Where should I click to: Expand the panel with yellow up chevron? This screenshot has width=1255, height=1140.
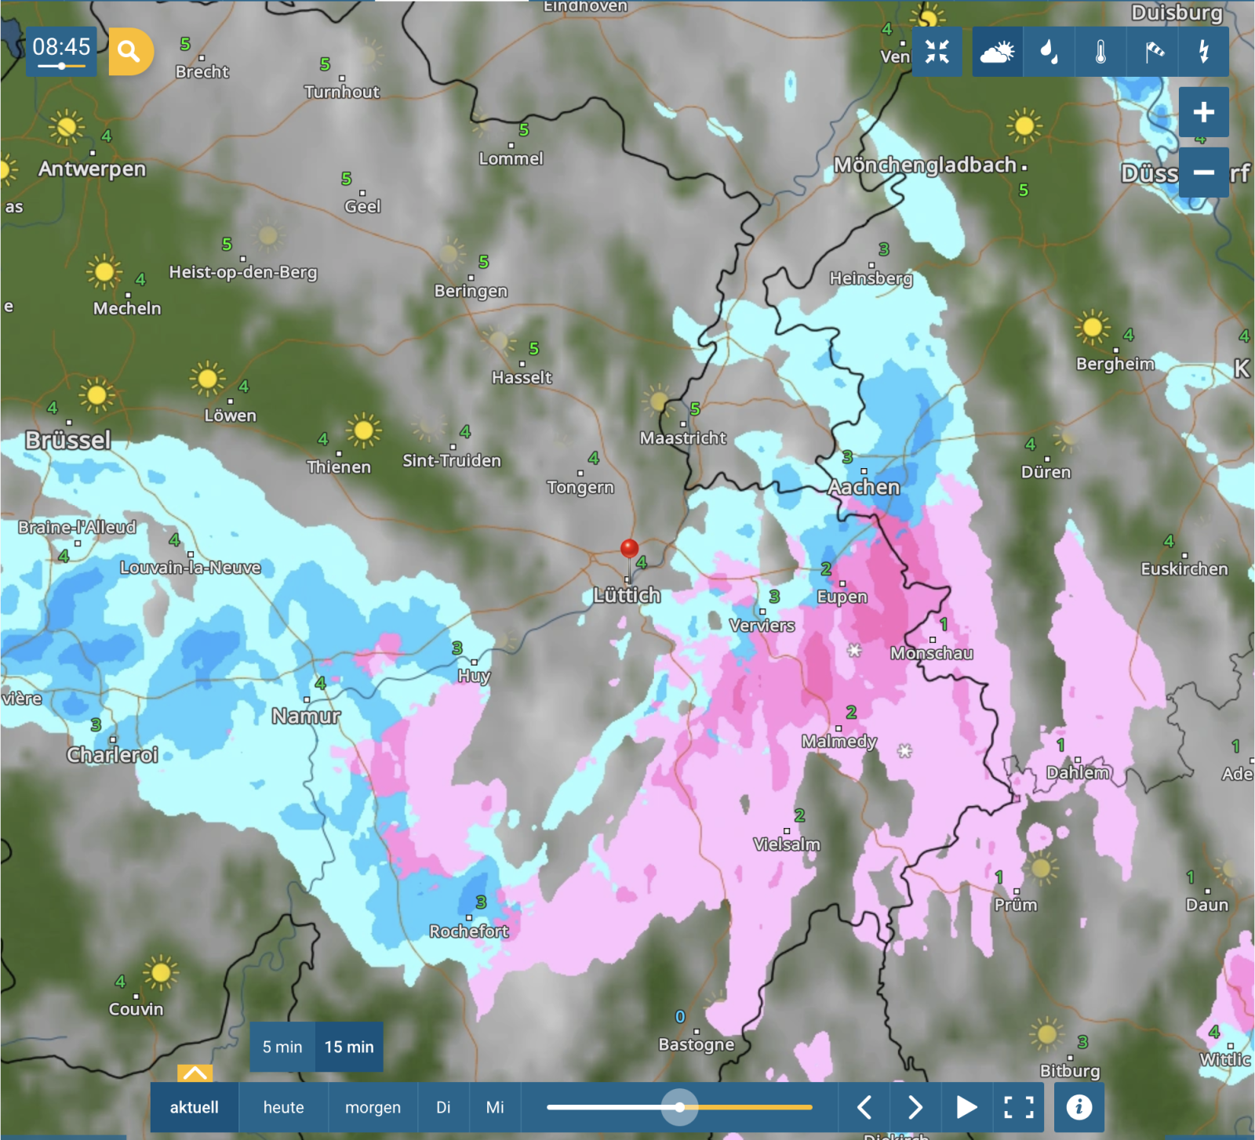point(195,1073)
